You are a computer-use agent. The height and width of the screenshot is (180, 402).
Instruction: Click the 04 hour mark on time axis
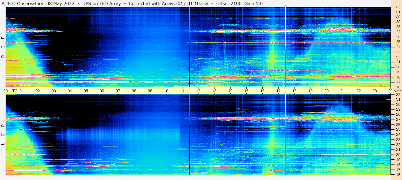tap(70, 91)
